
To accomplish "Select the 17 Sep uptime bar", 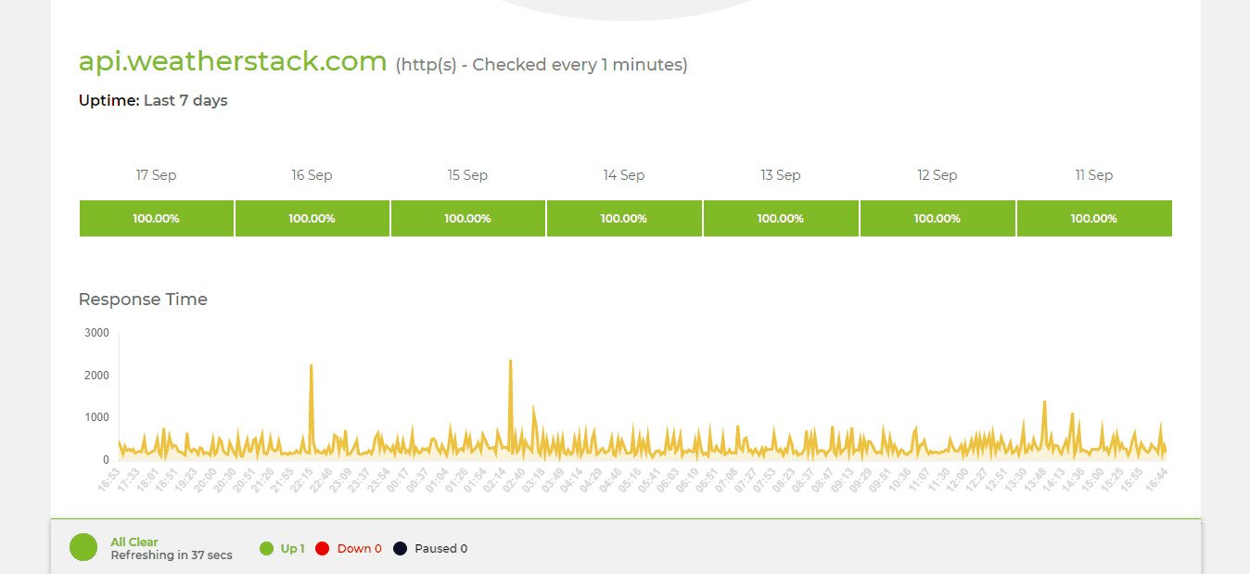I will 156,219.
